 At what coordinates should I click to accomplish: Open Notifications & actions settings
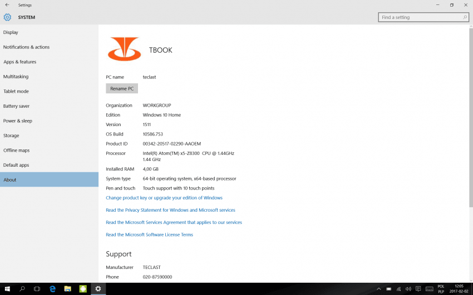click(26, 47)
